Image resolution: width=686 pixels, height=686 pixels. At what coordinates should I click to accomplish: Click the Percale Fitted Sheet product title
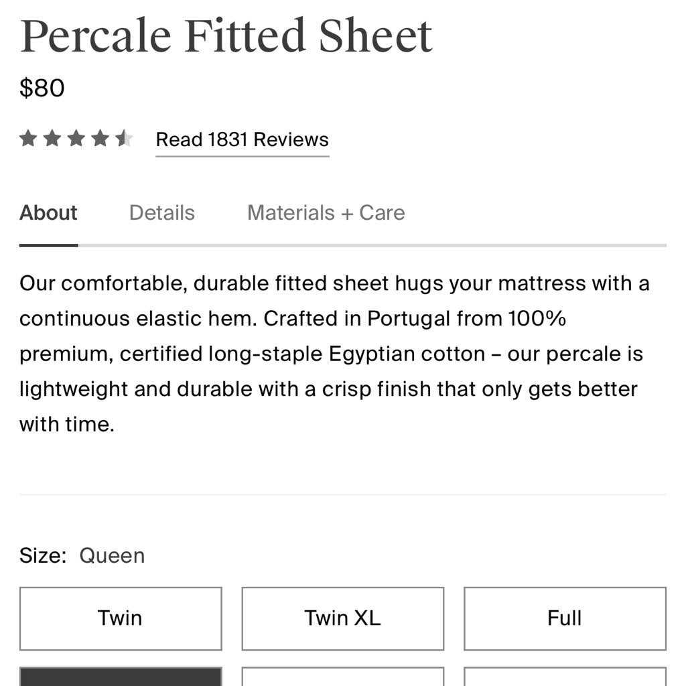click(x=226, y=36)
